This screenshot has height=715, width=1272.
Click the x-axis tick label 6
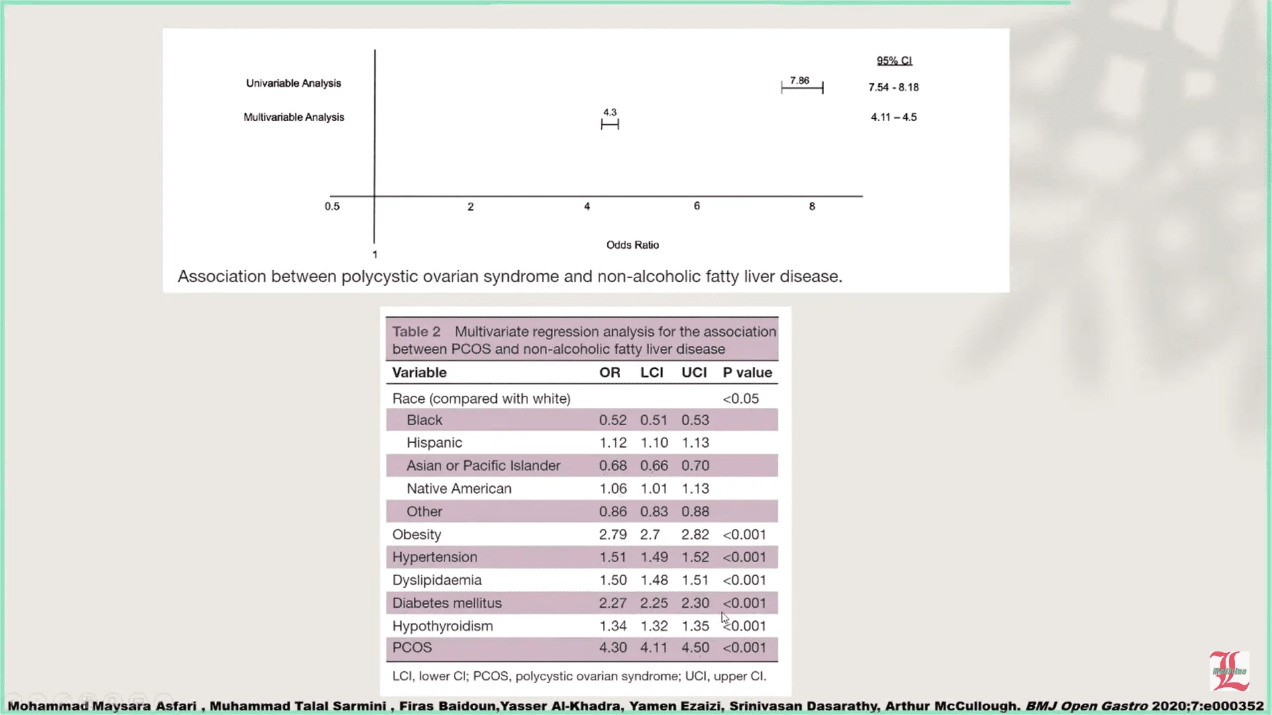point(697,206)
